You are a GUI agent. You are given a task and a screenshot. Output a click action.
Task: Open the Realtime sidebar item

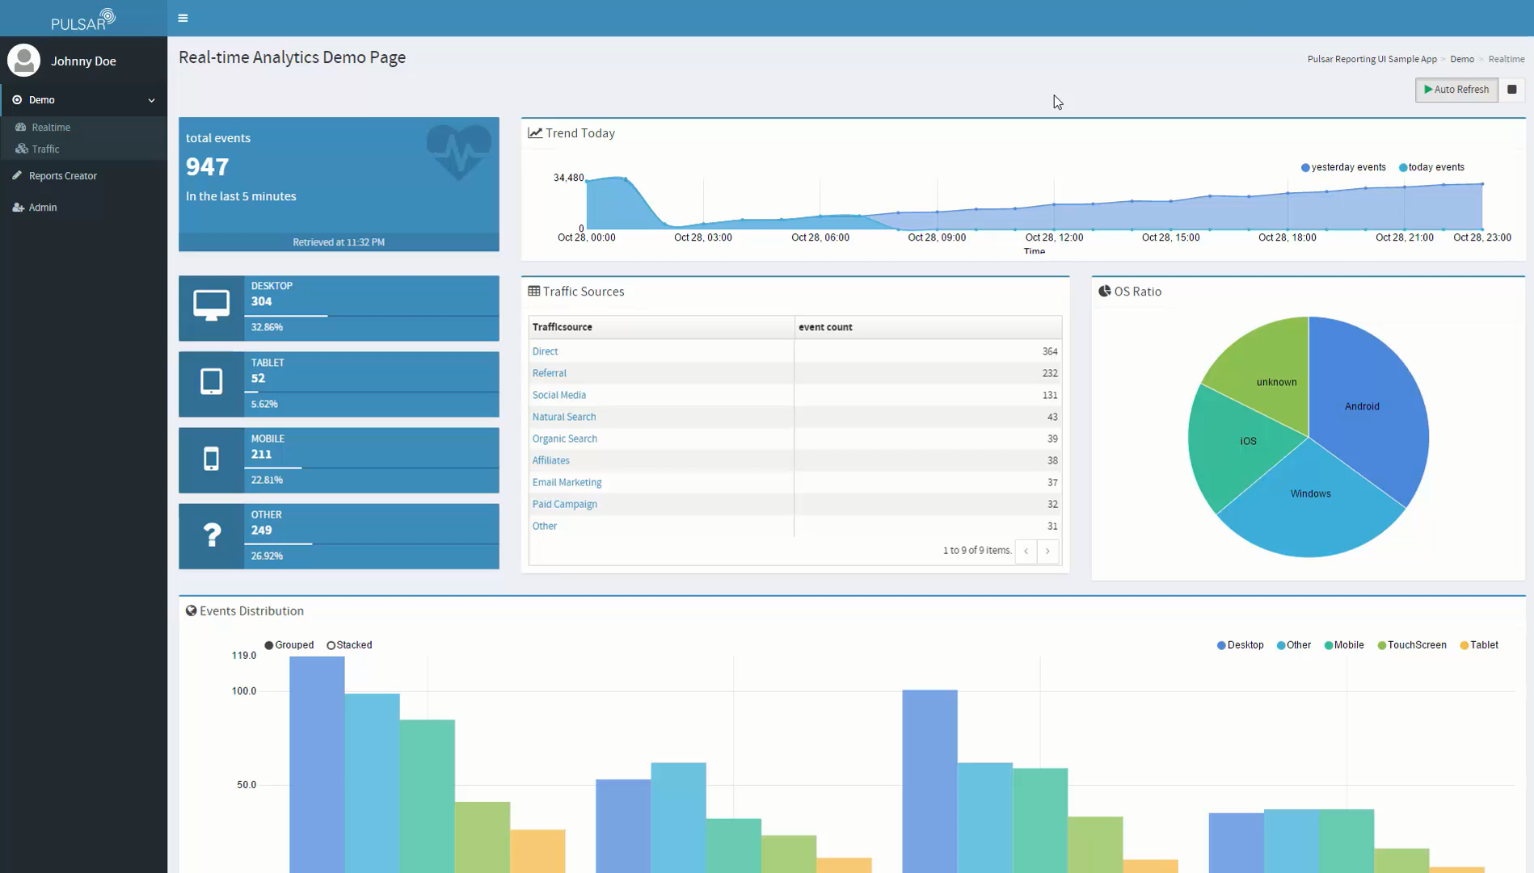[x=84, y=127]
